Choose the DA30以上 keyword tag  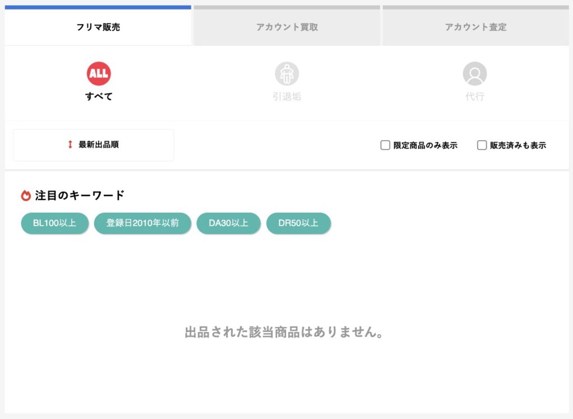[x=228, y=223]
